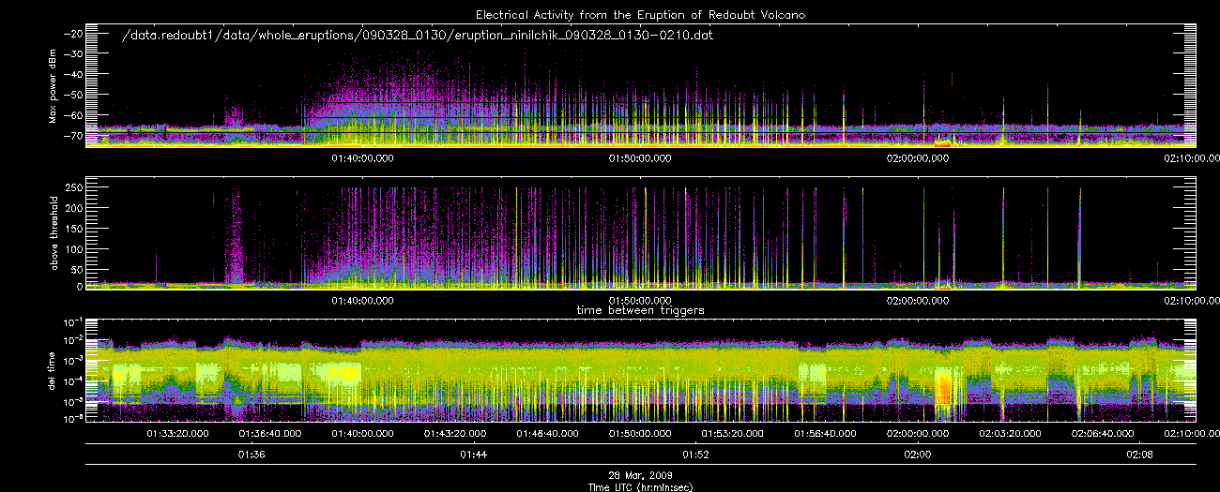Image resolution: width=1220 pixels, height=492 pixels.
Task: Click the 'Time UTC (hr:min:sec)' label
Action: pos(640,487)
